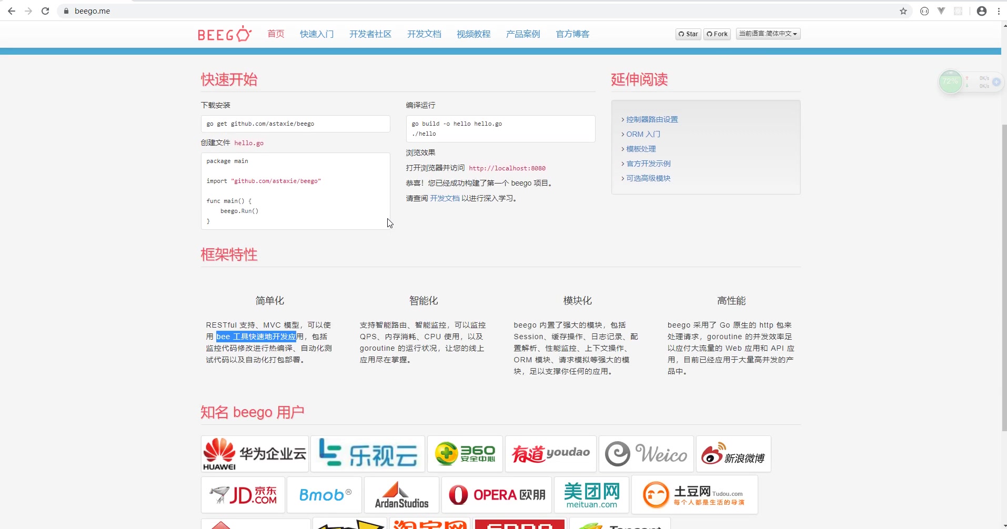Click the 框架特性 heading

[229, 255]
